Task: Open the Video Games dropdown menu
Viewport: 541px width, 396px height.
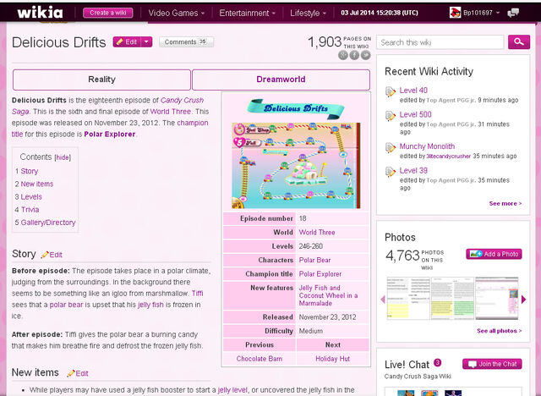Action: click(177, 14)
